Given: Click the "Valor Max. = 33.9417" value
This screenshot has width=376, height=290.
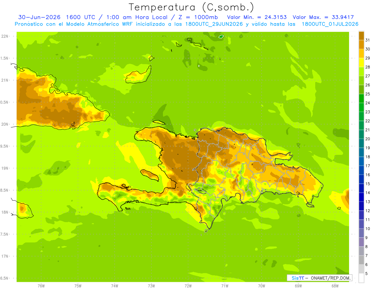Looking at the screenshot, I should 323,17.
